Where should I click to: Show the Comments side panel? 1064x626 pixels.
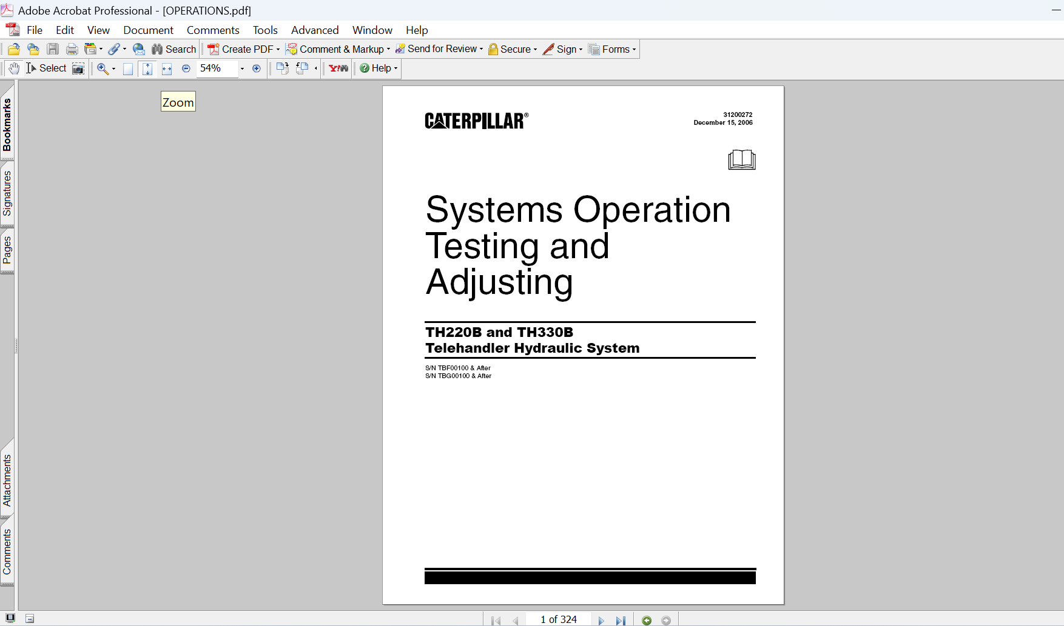pos(7,551)
